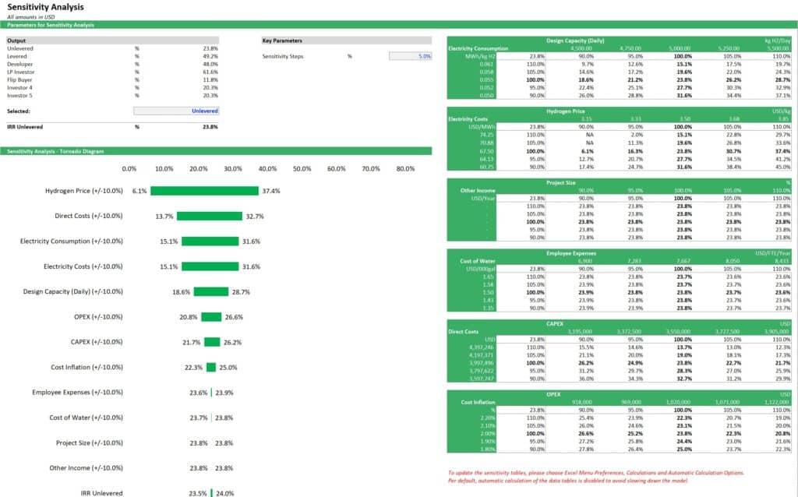Viewport: 798px width, 497px height.
Task: Click the 80.0% chart axis label
Action: coord(405,169)
